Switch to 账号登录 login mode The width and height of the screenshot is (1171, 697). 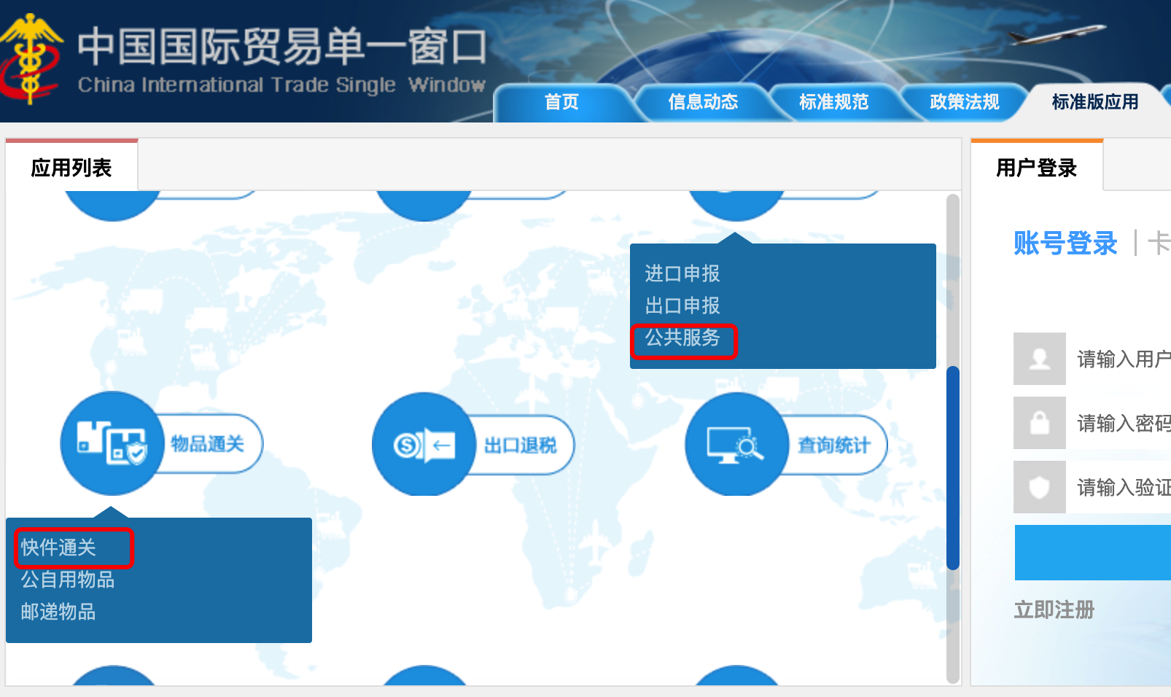coord(1065,243)
